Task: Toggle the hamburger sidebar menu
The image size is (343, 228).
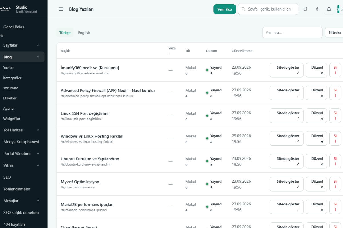Action: (x=61, y=9)
